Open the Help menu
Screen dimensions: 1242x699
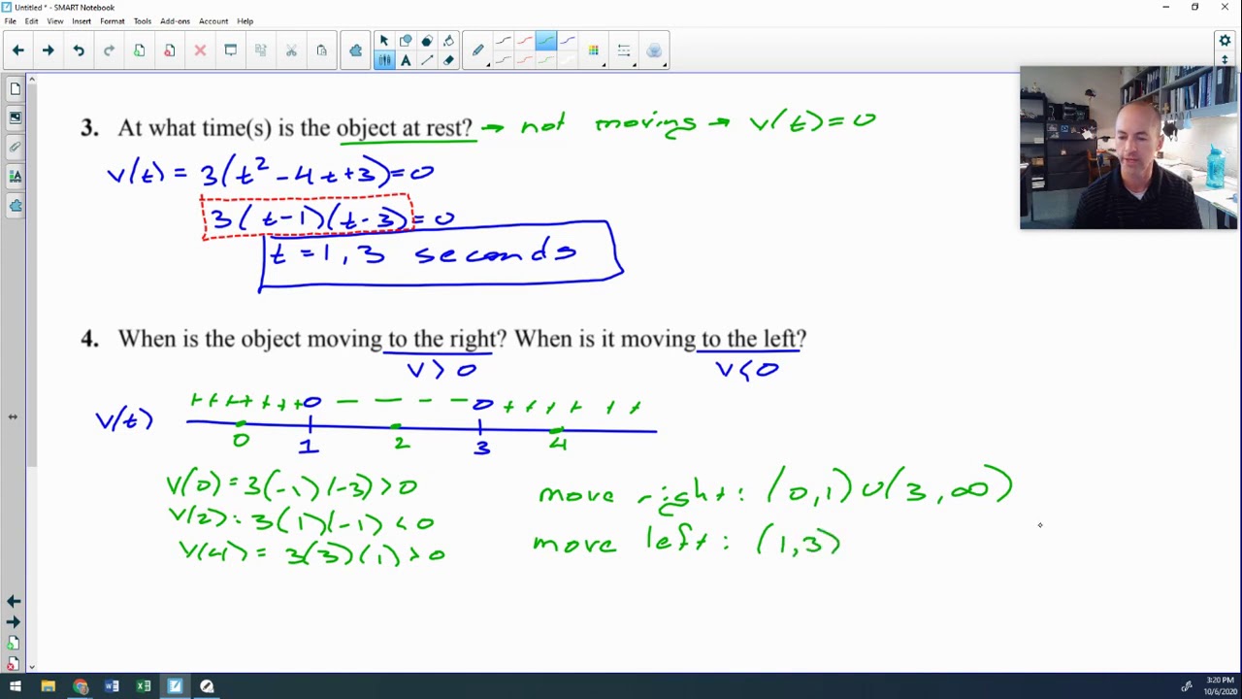(245, 20)
